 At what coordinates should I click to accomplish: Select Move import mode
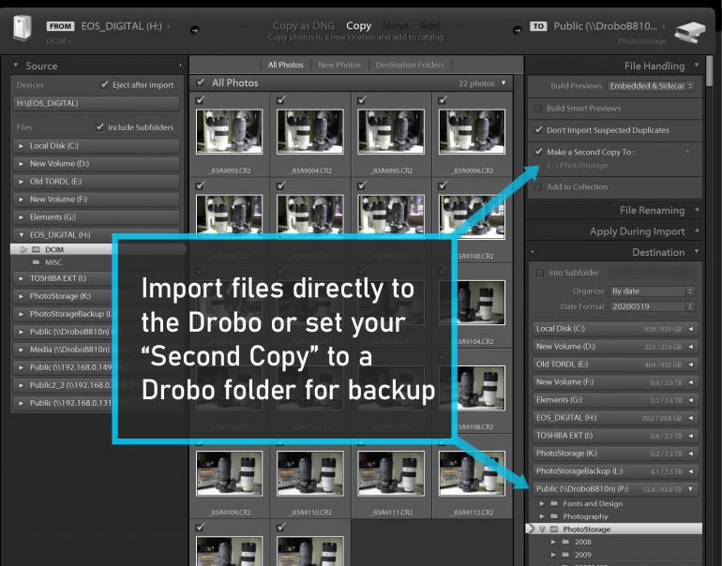pos(396,25)
